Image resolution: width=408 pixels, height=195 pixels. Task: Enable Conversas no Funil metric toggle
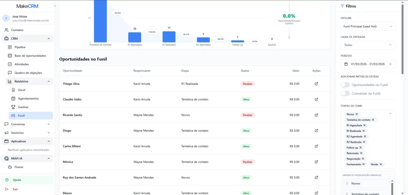345,94
